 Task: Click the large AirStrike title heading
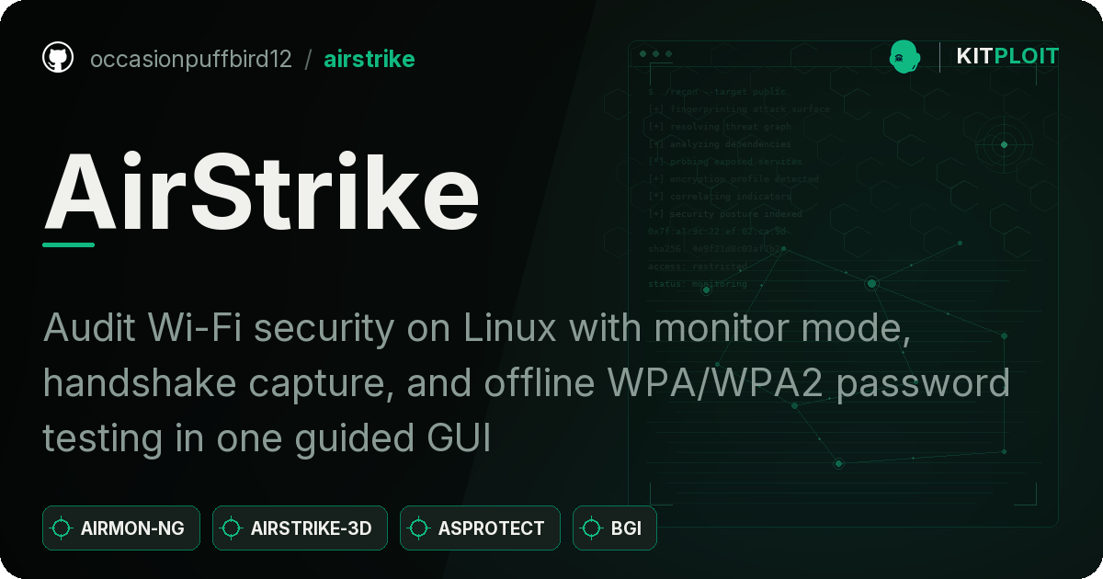tap(262, 190)
